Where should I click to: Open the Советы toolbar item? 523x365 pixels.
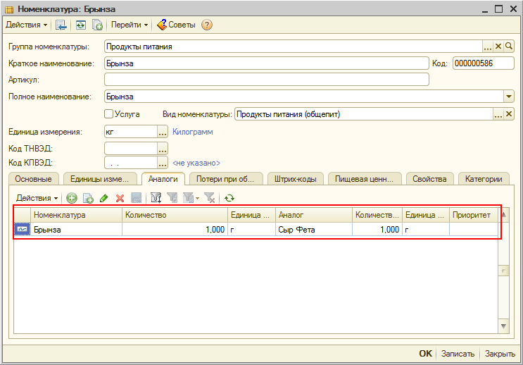click(x=176, y=25)
